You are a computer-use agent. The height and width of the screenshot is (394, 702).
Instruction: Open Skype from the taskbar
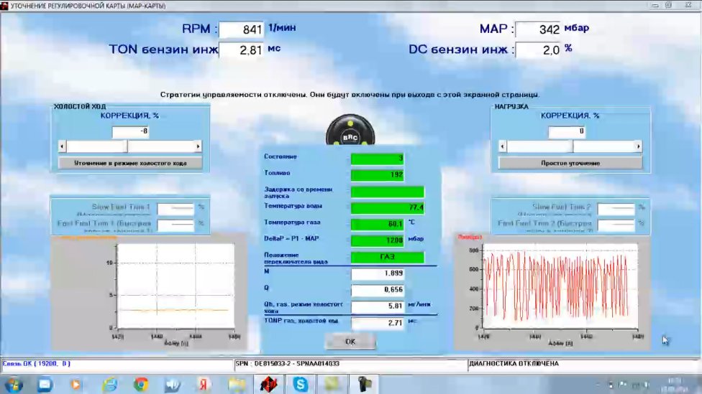coord(300,385)
